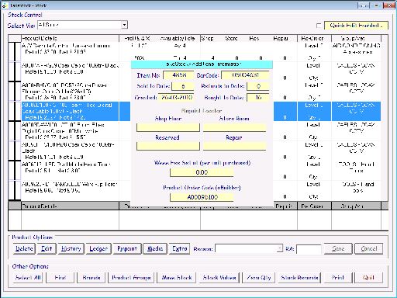The width and height of the screenshot is (397, 298).
Task: Click the Save button
Action: (338, 248)
